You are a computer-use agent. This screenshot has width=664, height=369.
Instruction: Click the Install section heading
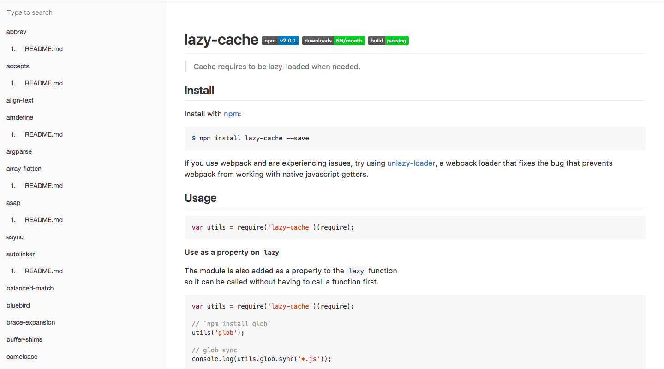199,90
